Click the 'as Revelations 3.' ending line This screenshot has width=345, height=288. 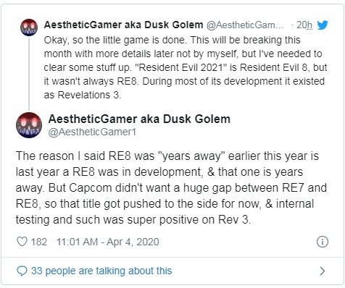point(83,95)
